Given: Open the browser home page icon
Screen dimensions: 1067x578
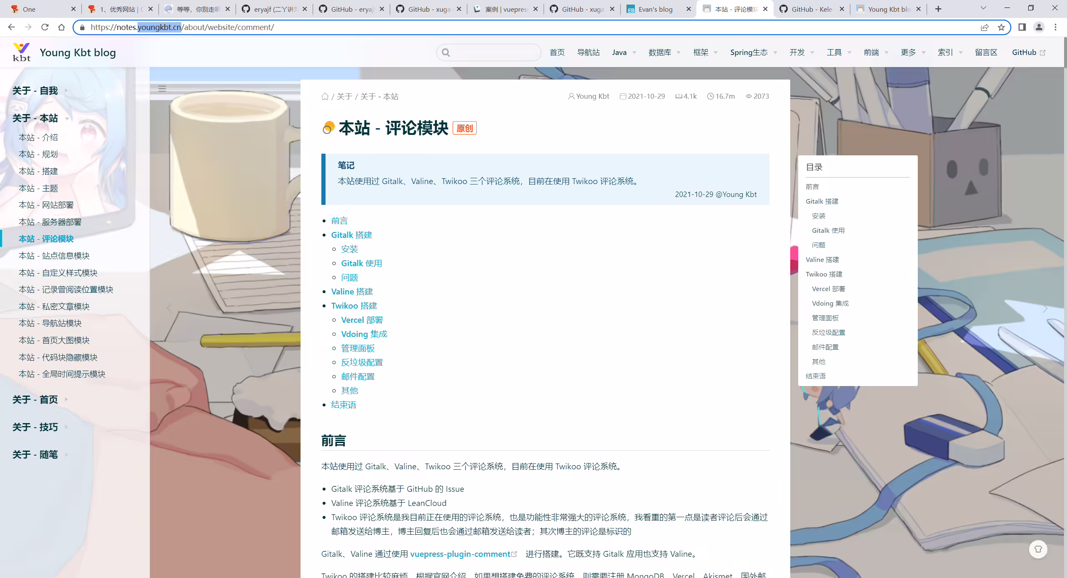Looking at the screenshot, I should tap(61, 27).
